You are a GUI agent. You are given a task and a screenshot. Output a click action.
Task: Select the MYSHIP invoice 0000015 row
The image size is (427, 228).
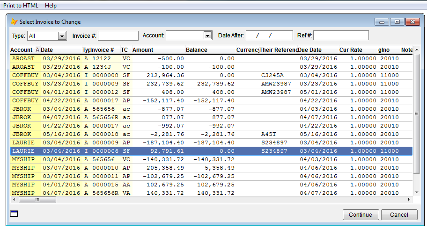[211, 185]
